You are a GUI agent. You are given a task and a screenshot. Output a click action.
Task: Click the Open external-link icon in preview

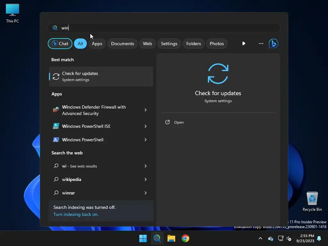(x=167, y=122)
